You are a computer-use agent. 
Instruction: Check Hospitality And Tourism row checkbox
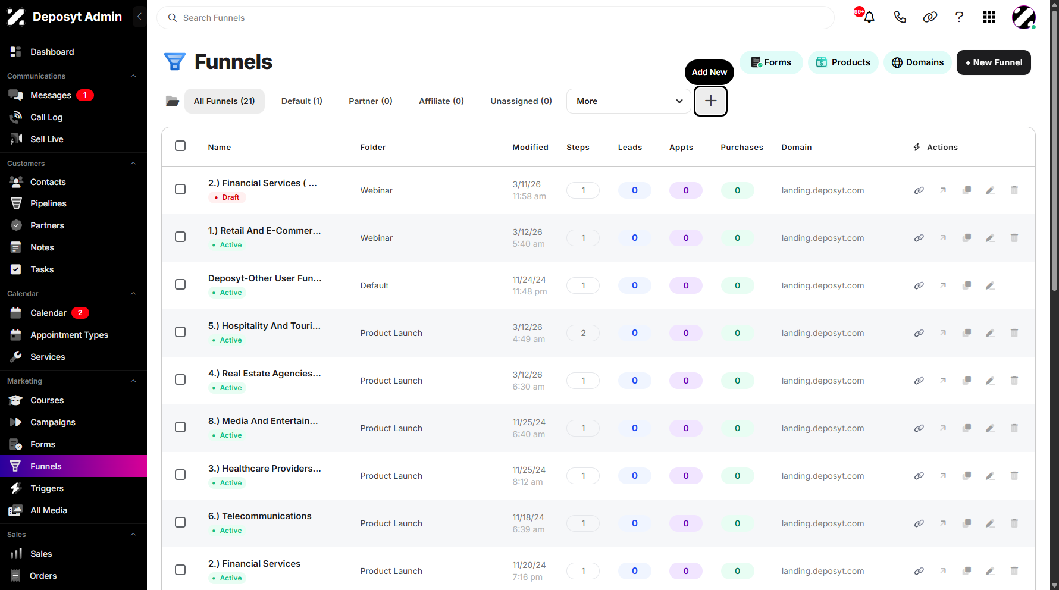(x=180, y=332)
